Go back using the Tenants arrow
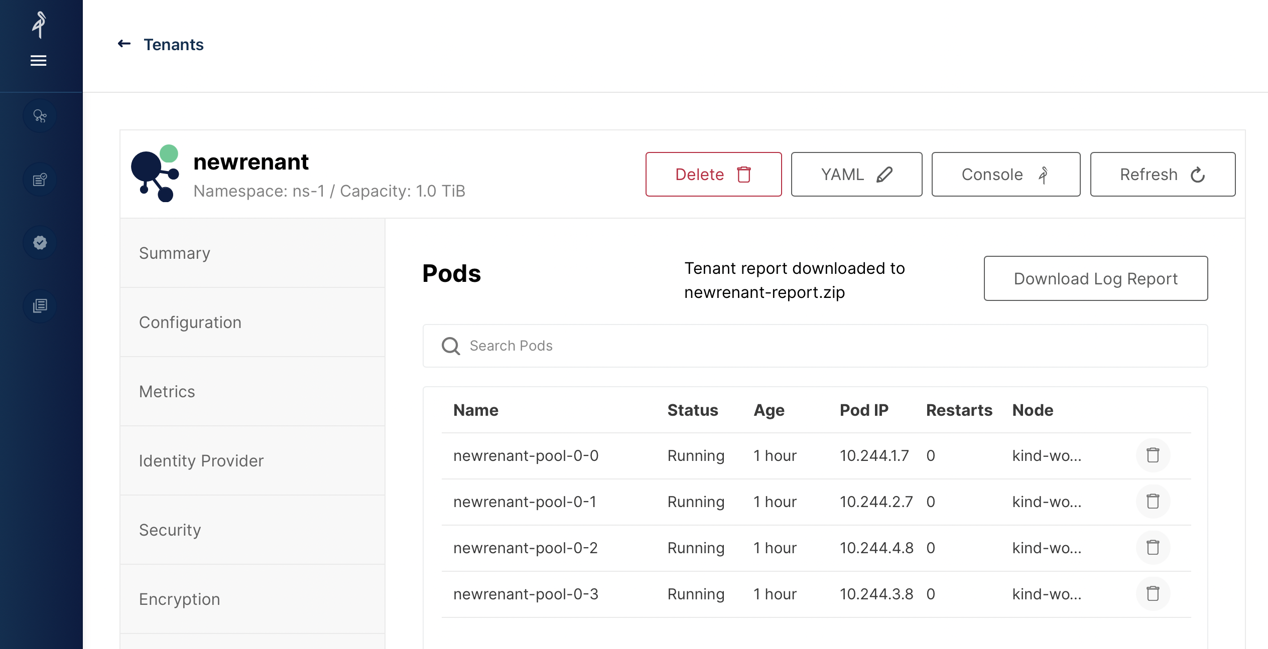 pos(124,44)
